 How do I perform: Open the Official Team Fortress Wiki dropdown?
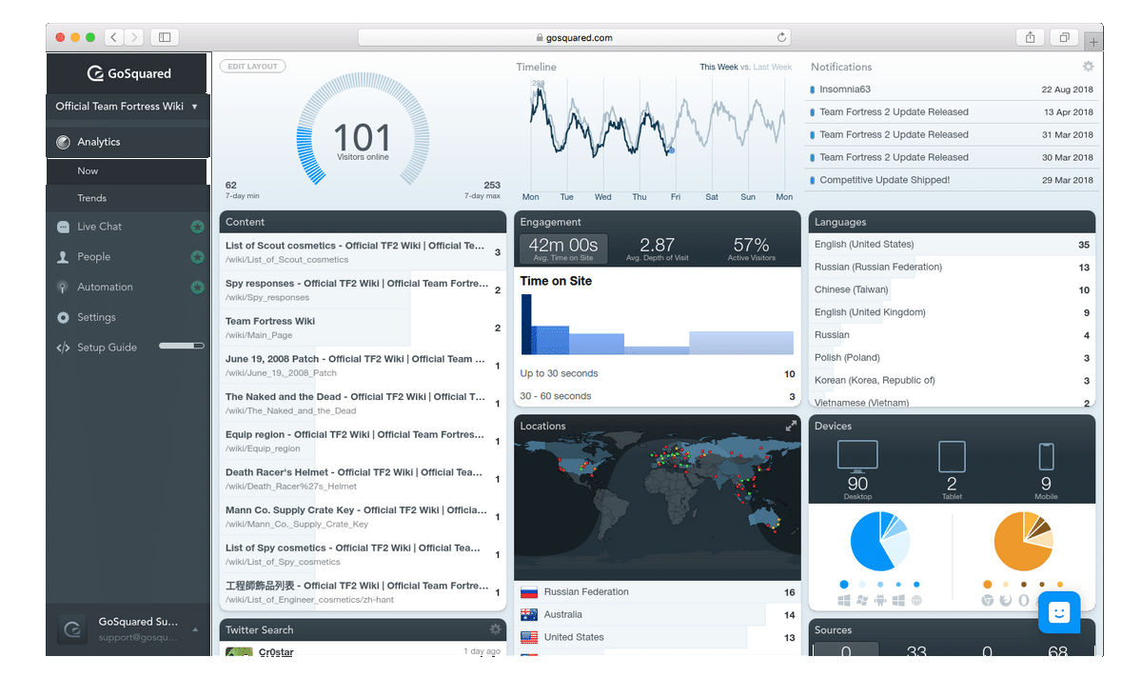tap(128, 107)
